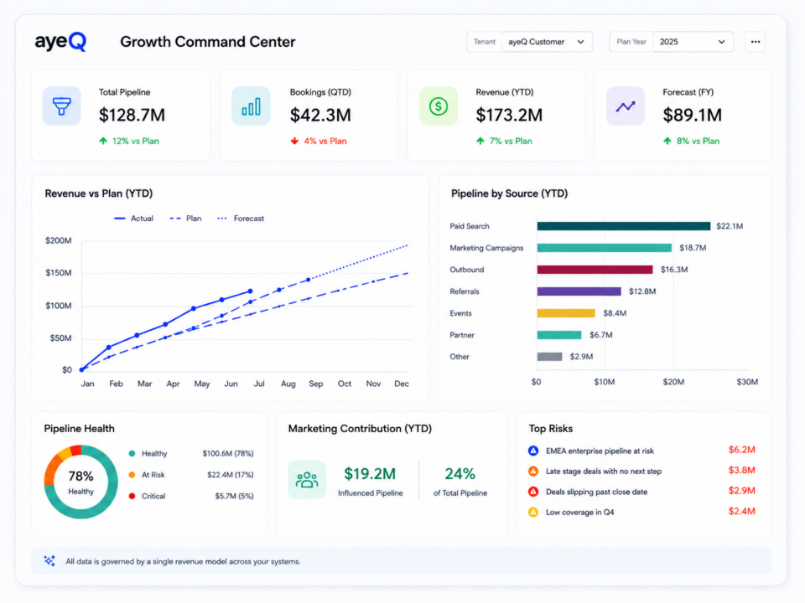Click the Referrals bar
Viewport: 805px width, 603px height.
point(579,291)
